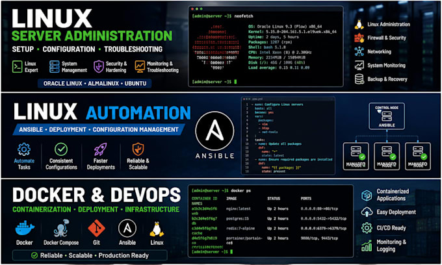
Task: Select the "INFRASTRUCTURE" green subtitle word
Action: 152,210
